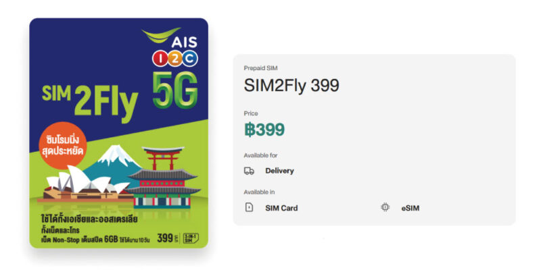Click the orange roaming SIM badge

(62, 145)
